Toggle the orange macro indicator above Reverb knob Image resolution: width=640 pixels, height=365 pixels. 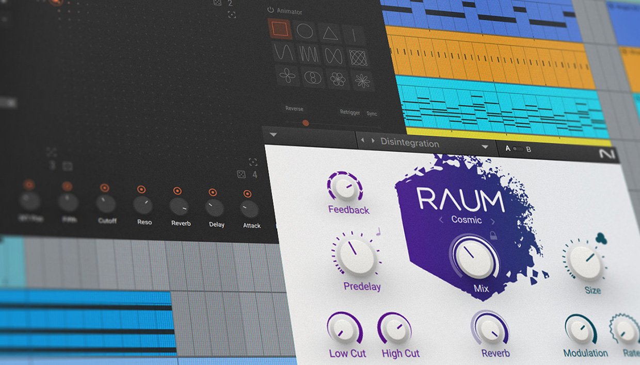click(177, 191)
